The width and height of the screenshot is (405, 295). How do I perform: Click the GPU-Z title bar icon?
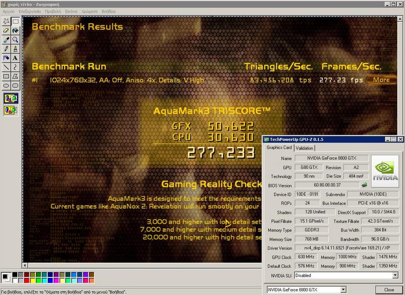(x=266, y=139)
